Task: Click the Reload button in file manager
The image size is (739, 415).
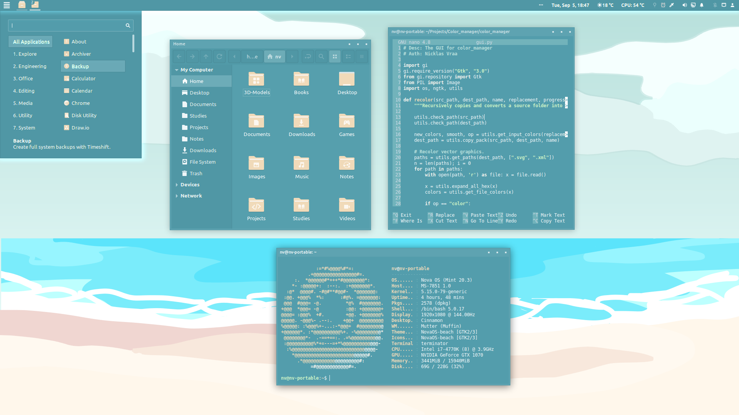Action: click(x=219, y=56)
